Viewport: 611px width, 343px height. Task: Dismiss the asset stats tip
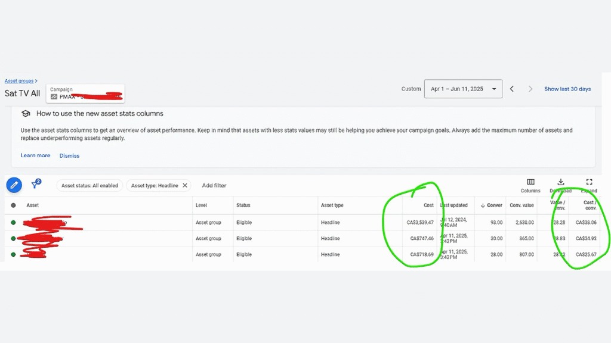[69, 155]
